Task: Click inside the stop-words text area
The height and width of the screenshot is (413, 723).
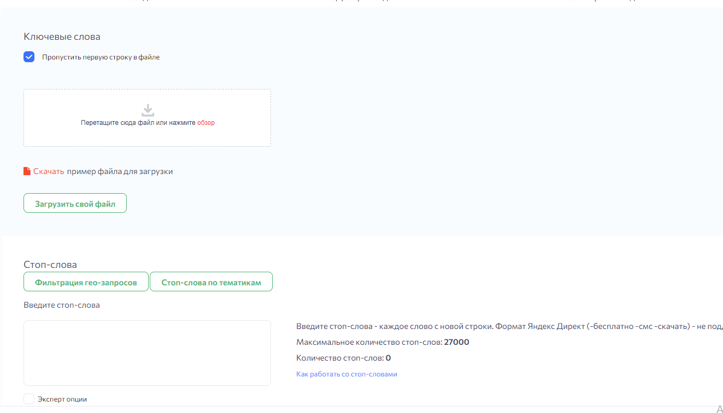Action: point(147,352)
